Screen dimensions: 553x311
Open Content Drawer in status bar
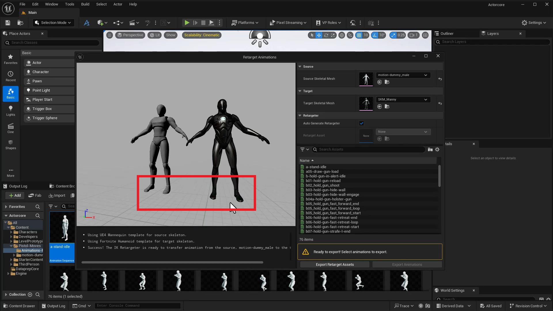tap(19, 306)
